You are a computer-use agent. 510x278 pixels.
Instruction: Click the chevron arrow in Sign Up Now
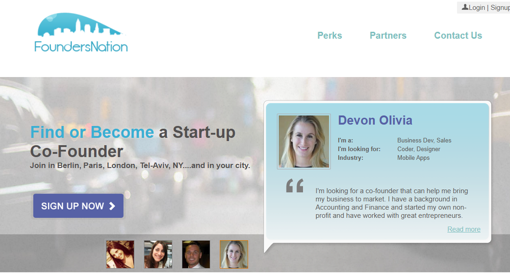point(112,206)
